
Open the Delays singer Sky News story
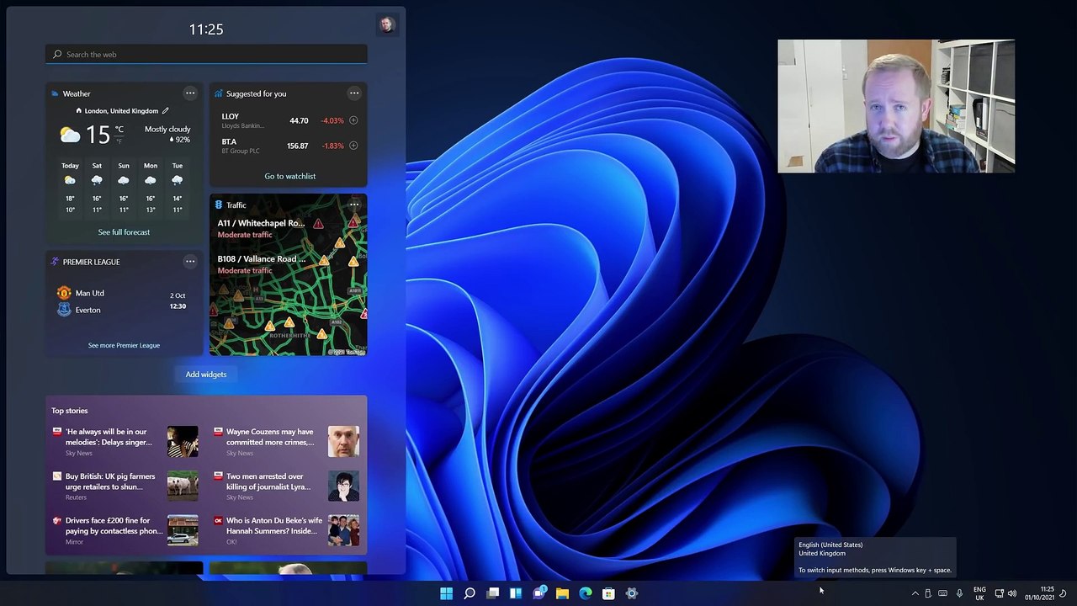(109, 442)
